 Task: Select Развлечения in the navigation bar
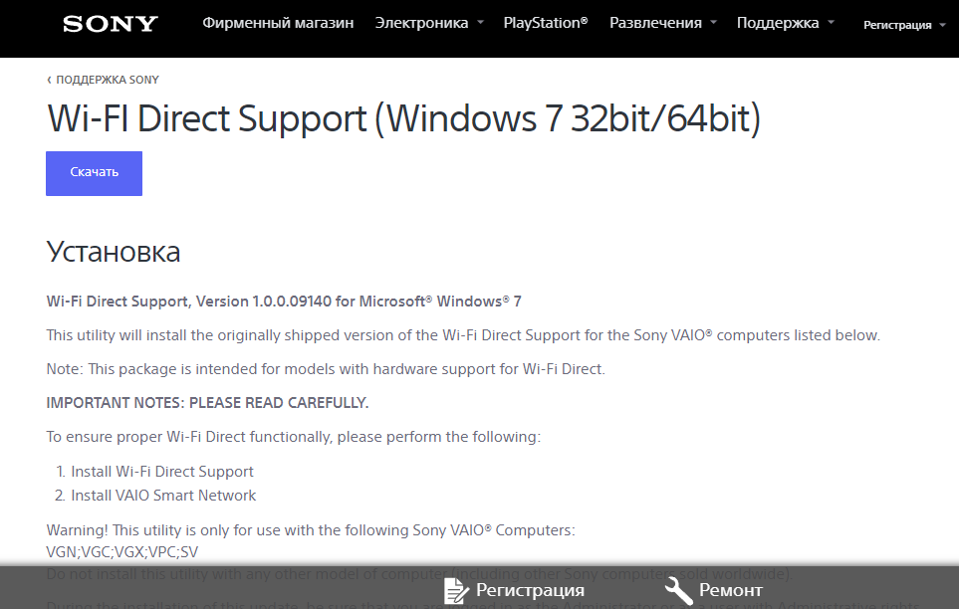[x=655, y=23]
